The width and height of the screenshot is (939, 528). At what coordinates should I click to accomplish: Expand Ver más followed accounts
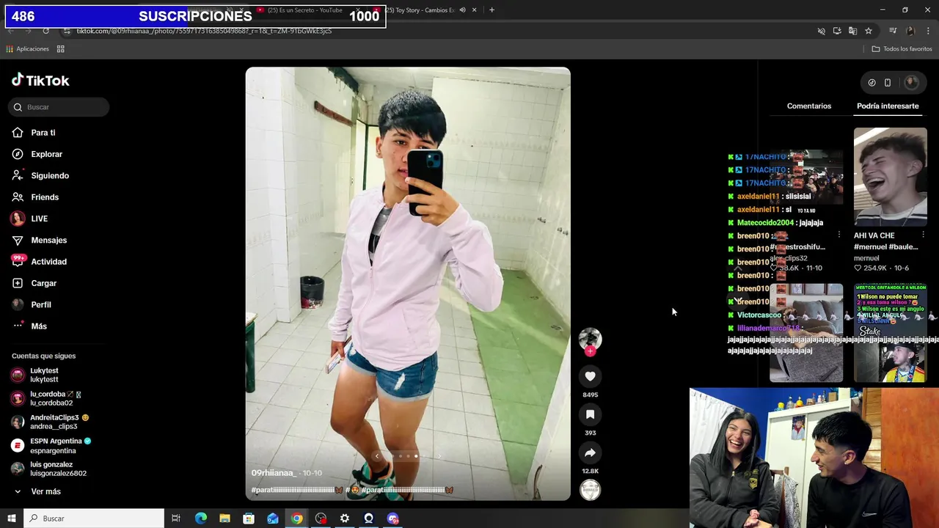pyautogui.click(x=37, y=491)
